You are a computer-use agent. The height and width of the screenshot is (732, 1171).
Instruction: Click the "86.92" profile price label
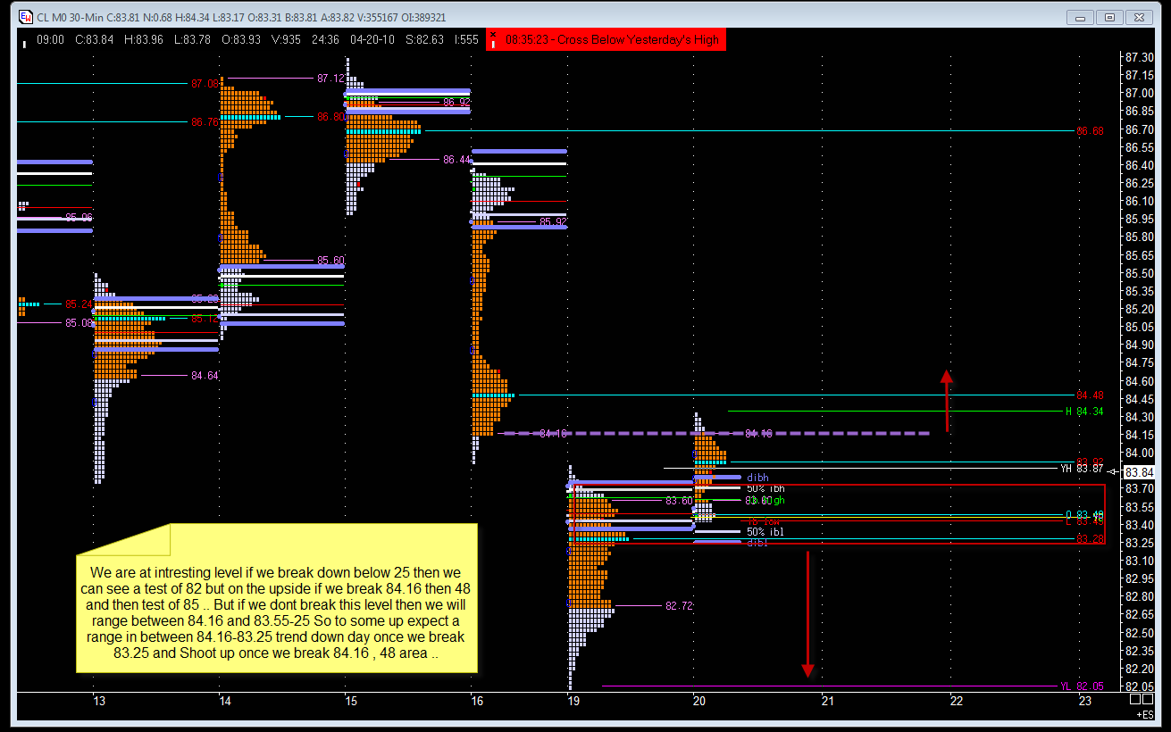tap(456, 103)
